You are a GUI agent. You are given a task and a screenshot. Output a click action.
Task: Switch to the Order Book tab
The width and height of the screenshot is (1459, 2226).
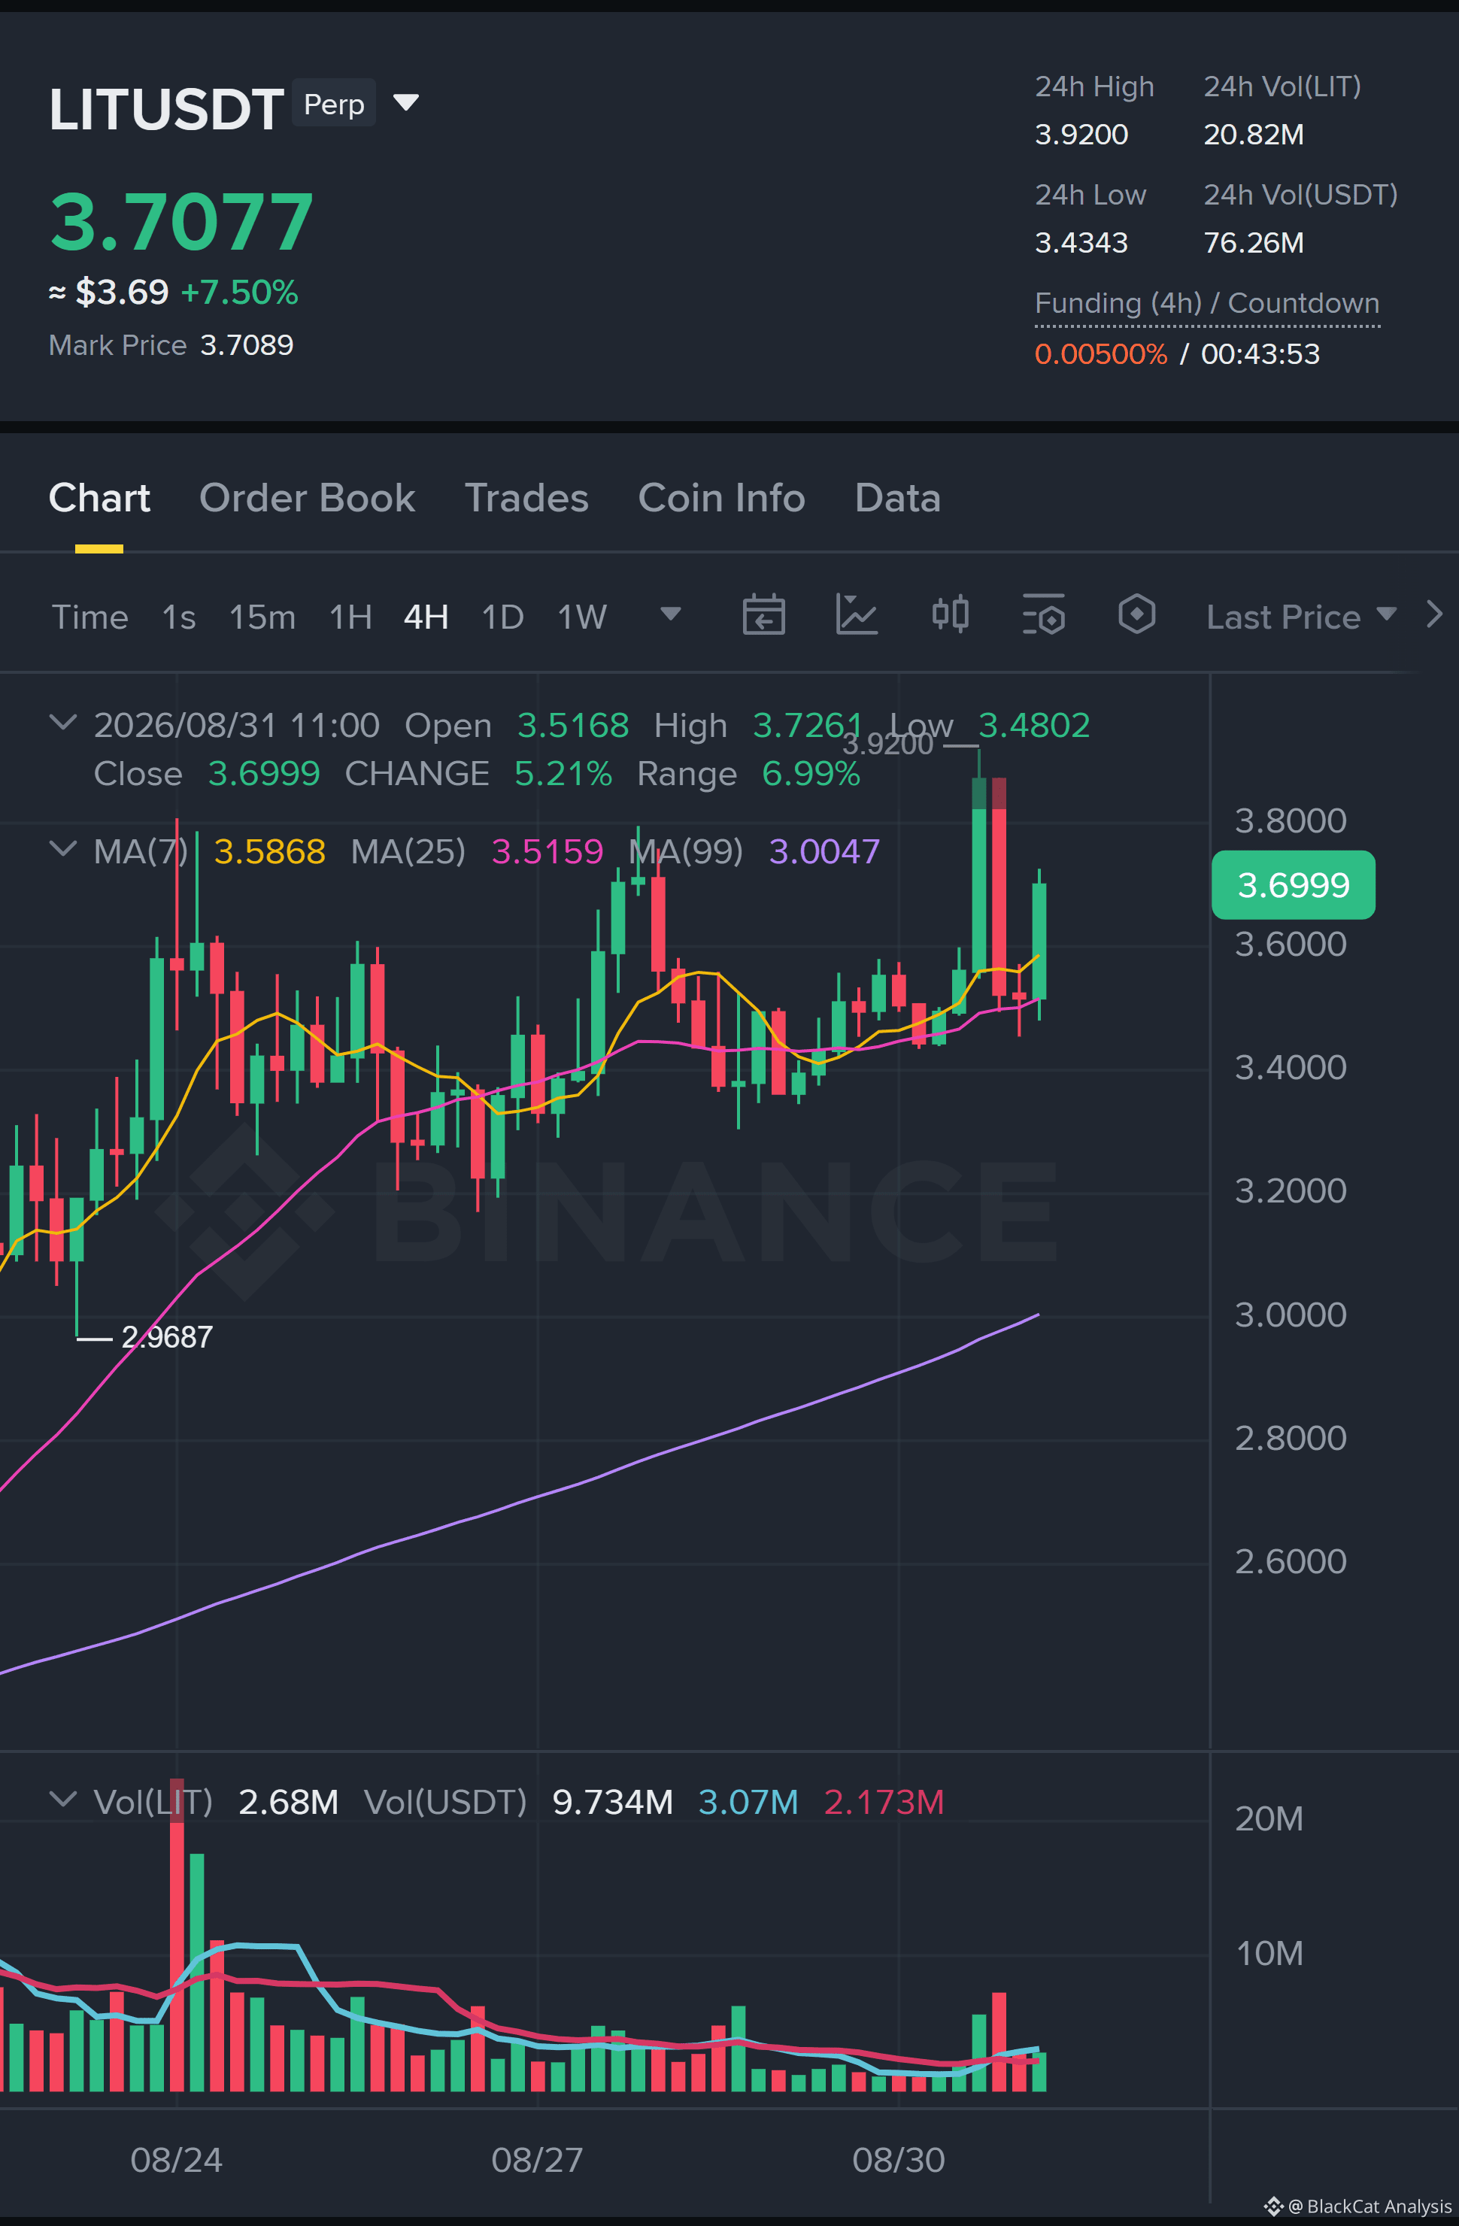(x=307, y=498)
